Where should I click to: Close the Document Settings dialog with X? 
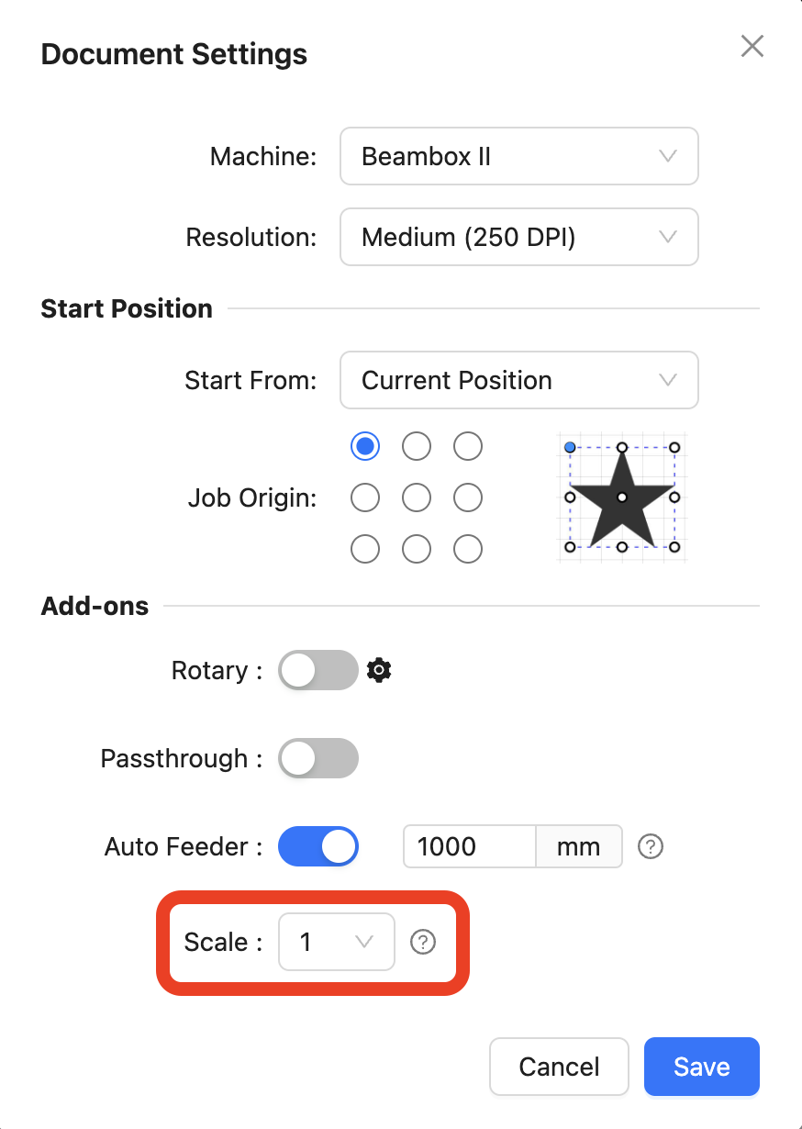752,46
